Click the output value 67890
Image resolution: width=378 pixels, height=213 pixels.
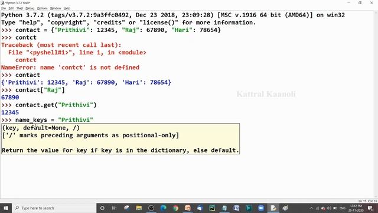[x=10, y=97]
